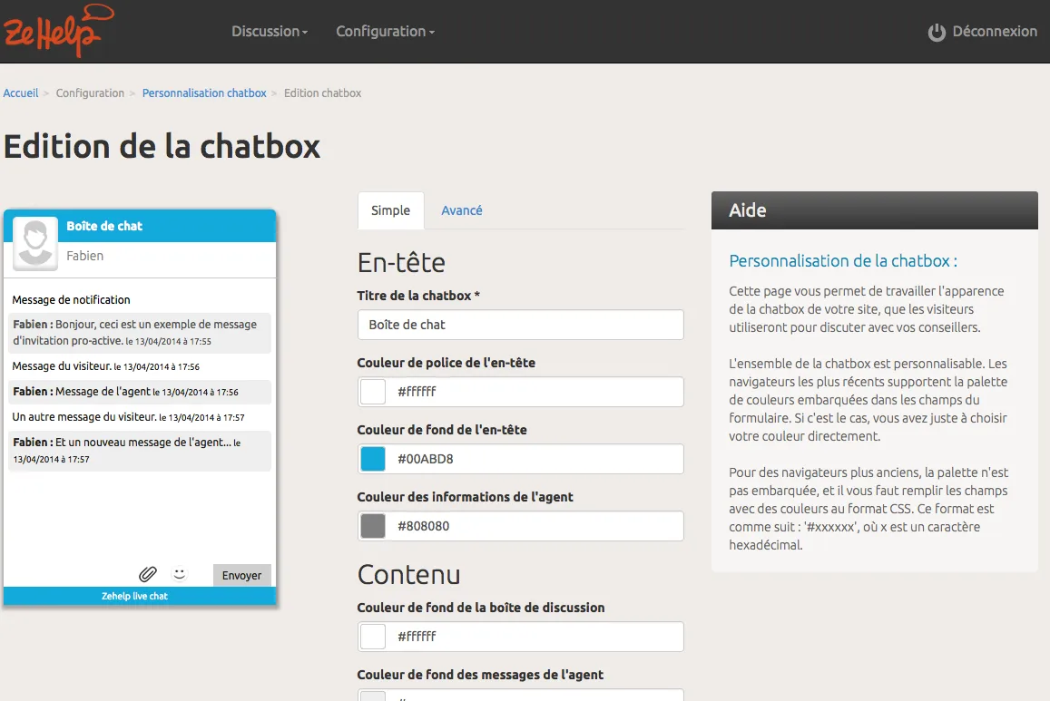The image size is (1050, 701).
Task: Click the agent avatar in chat preview
Action: 35,243
